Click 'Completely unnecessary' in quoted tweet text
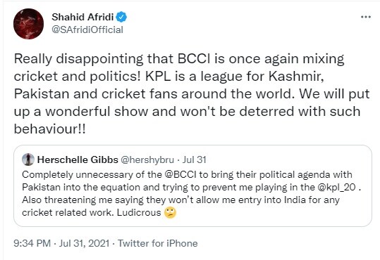 click(x=78, y=175)
